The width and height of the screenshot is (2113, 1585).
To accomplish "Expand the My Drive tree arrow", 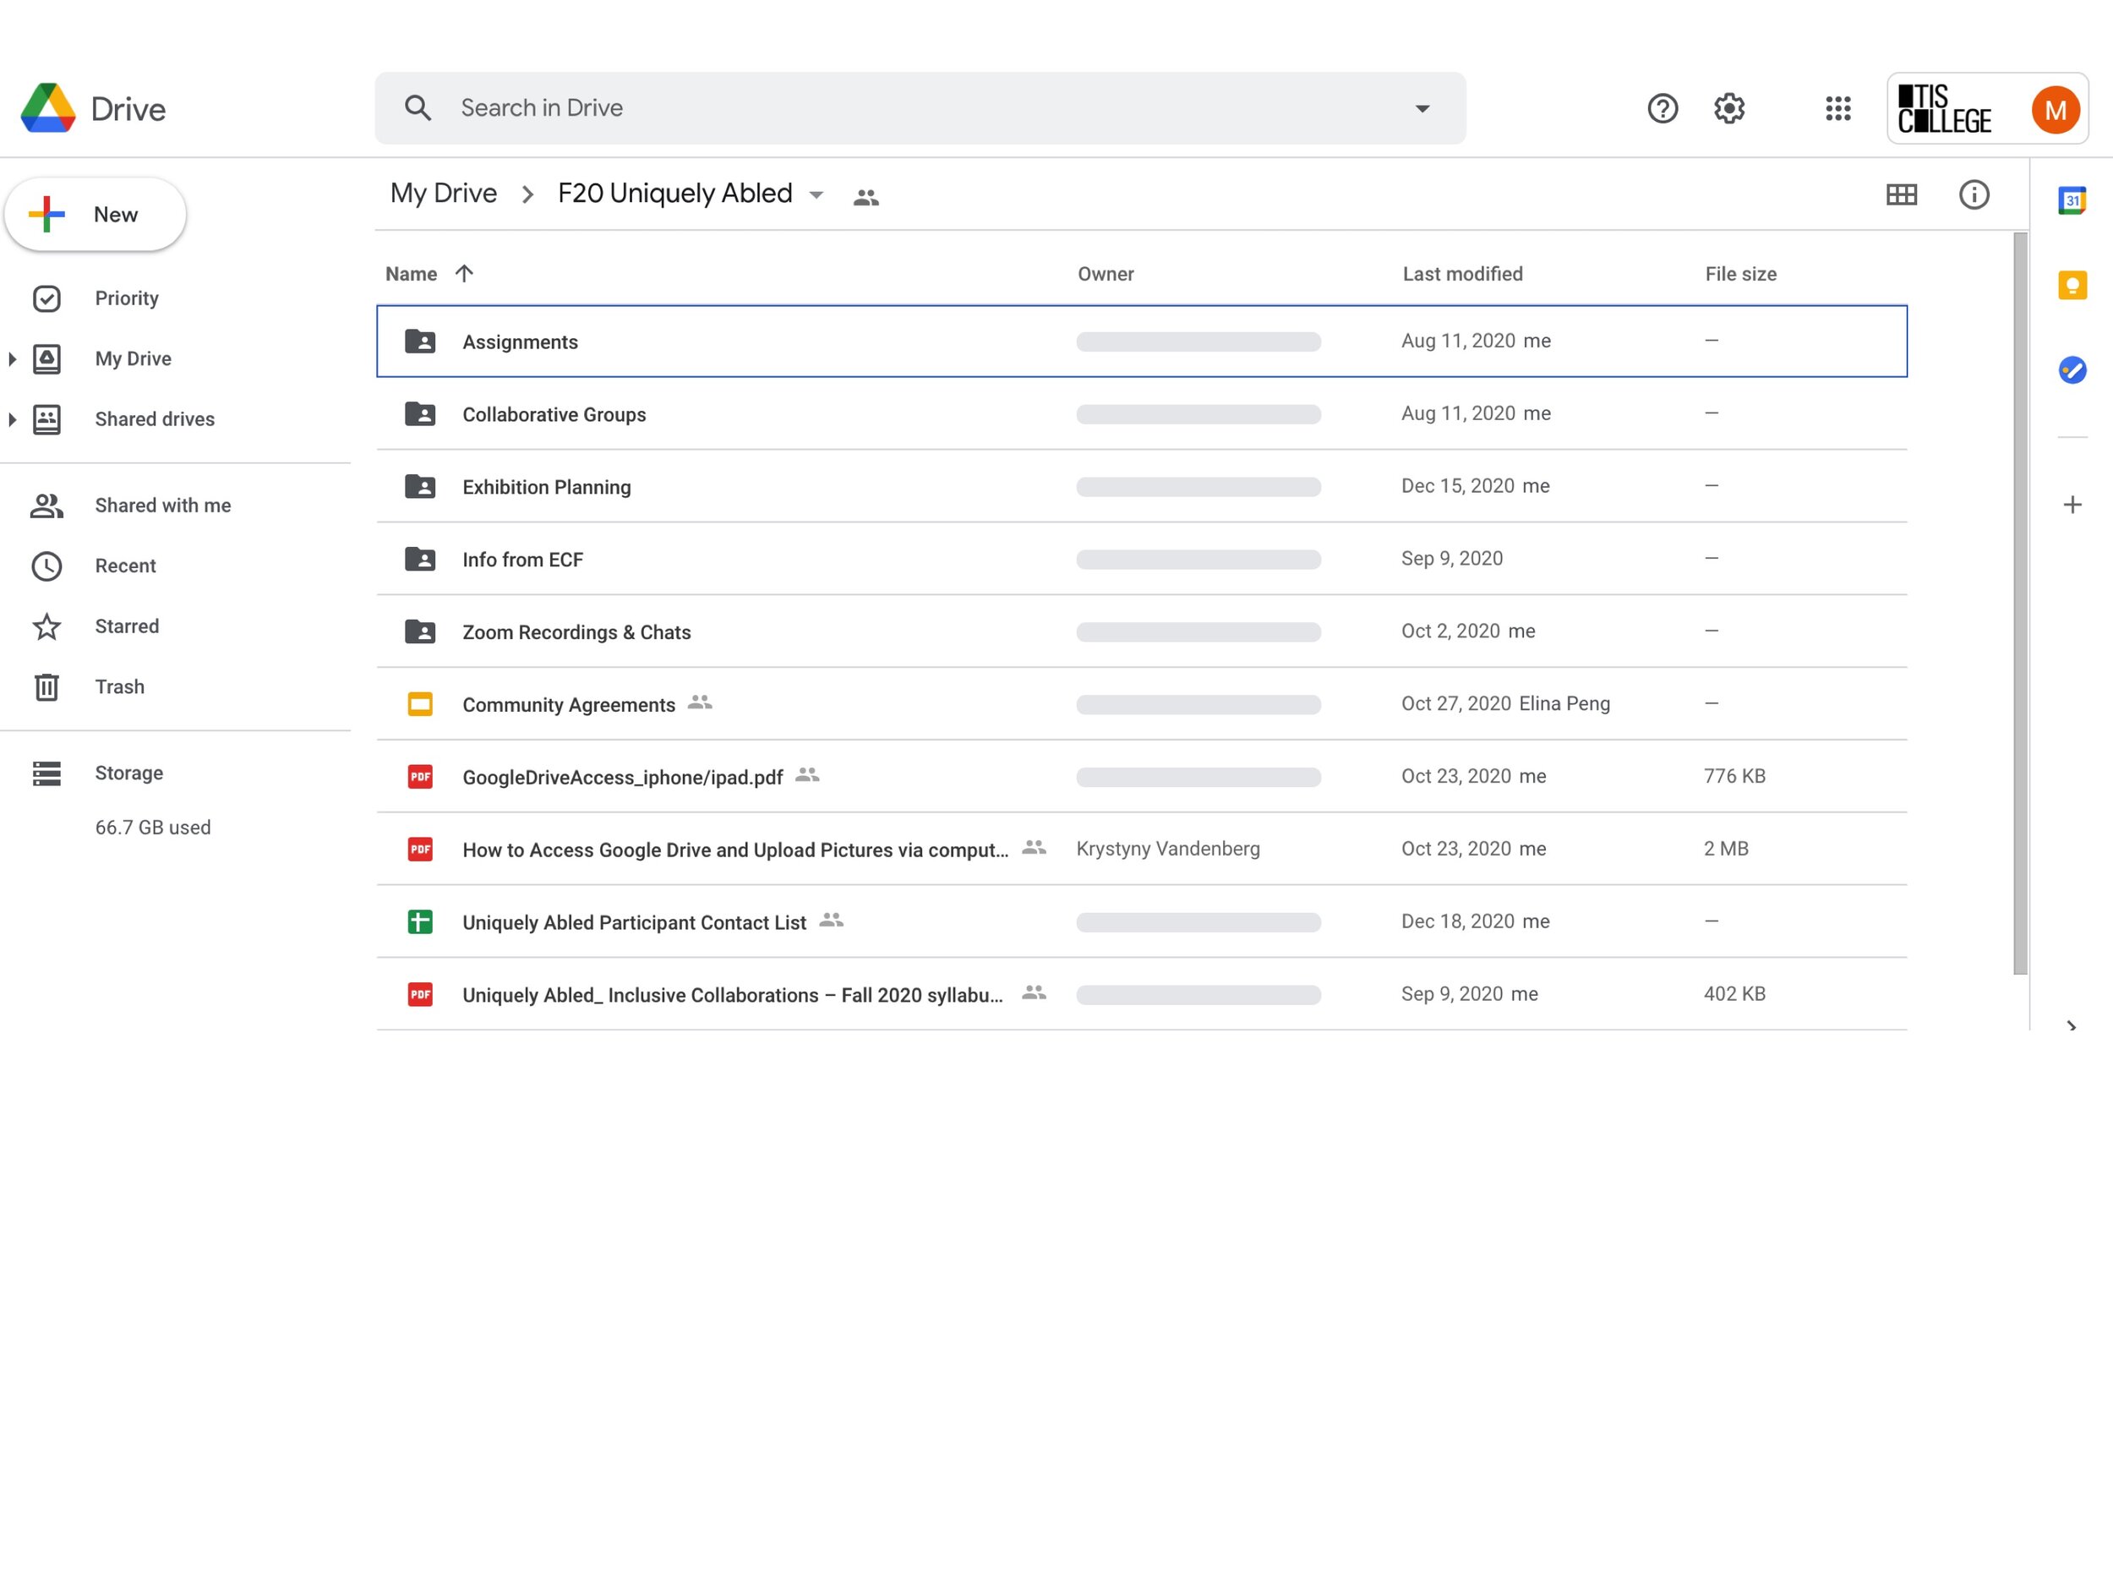I will [x=12, y=358].
